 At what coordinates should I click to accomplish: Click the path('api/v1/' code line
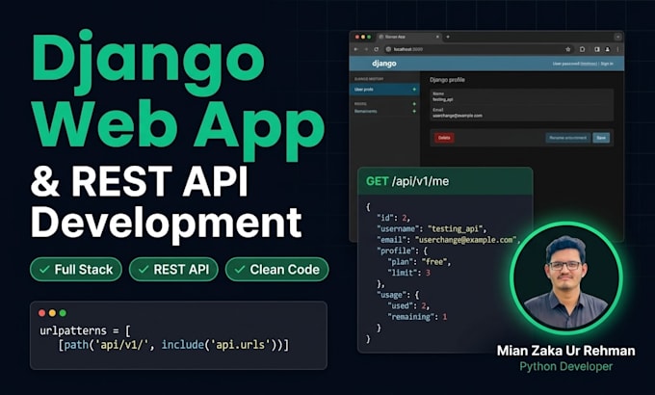(173, 345)
